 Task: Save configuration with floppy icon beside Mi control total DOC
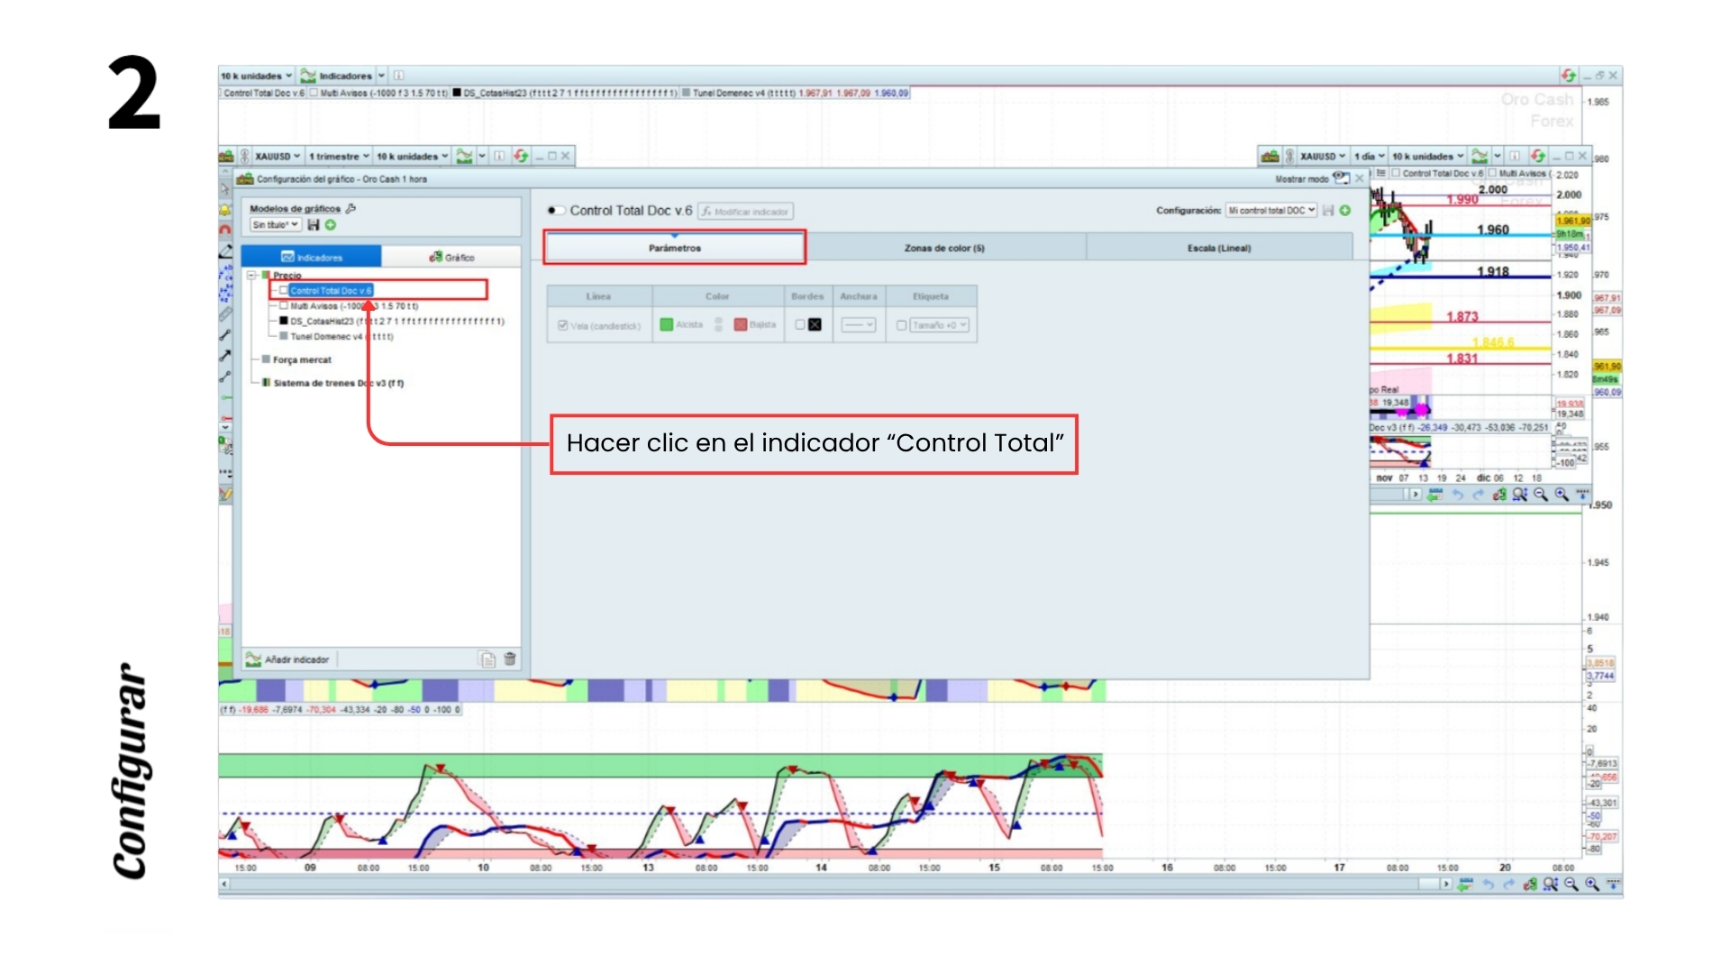(x=1328, y=210)
